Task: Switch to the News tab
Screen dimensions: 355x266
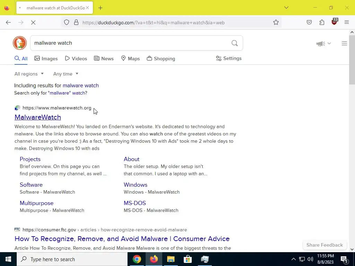Action: click(104, 59)
